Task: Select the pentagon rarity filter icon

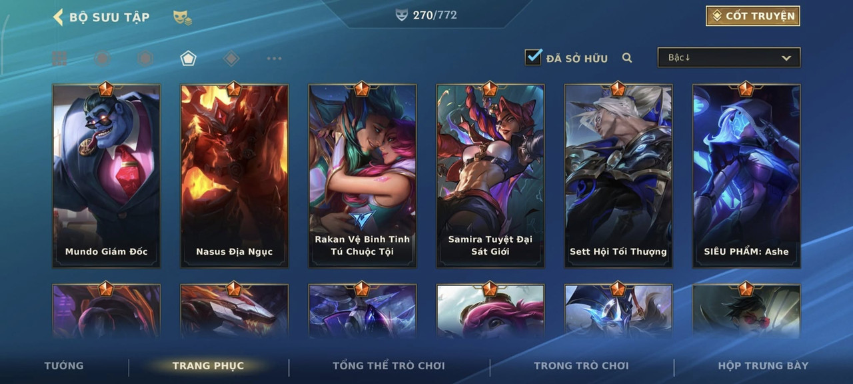Action: click(188, 59)
